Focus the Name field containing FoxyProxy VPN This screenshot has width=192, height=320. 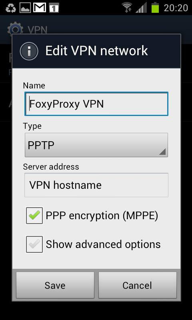pos(96,104)
